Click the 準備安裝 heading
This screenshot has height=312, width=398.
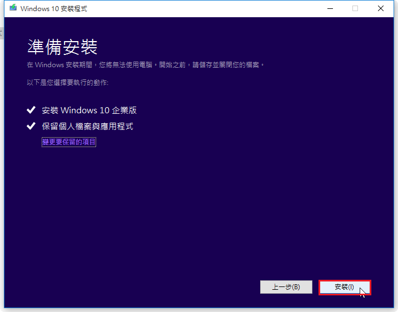pos(62,46)
